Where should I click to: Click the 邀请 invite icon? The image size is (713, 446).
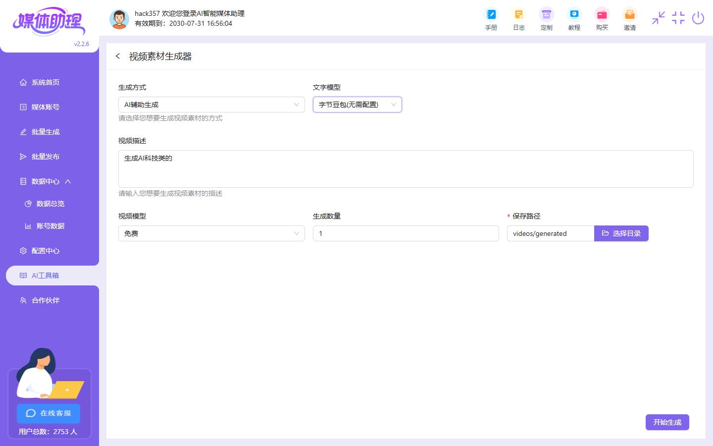(x=629, y=19)
